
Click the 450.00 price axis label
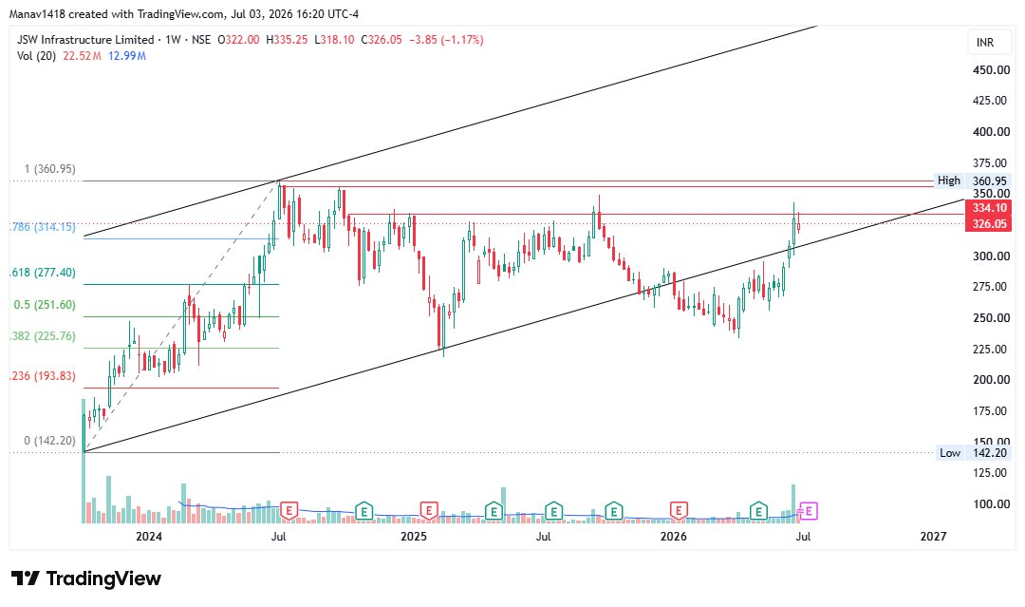click(x=991, y=70)
